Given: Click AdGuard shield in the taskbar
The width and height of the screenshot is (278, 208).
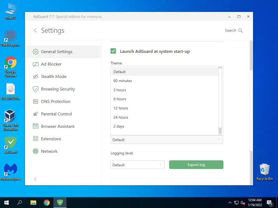Looking at the screenshot, I should (x=60, y=203).
